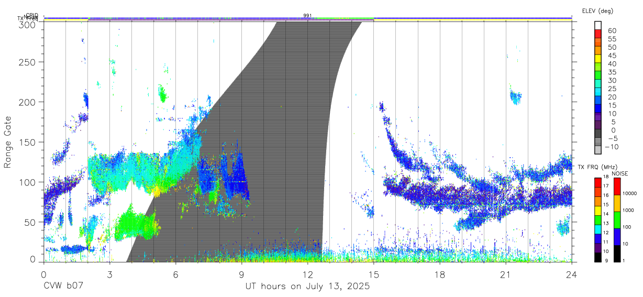Viewport: 643px width, 297px height.
Task: Click the black segment of TX FRQ color bar
Action: (598, 257)
